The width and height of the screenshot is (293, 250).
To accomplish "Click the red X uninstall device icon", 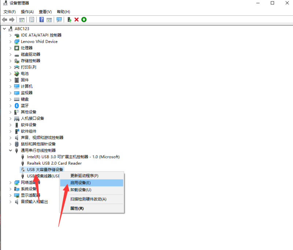I will [77, 20].
